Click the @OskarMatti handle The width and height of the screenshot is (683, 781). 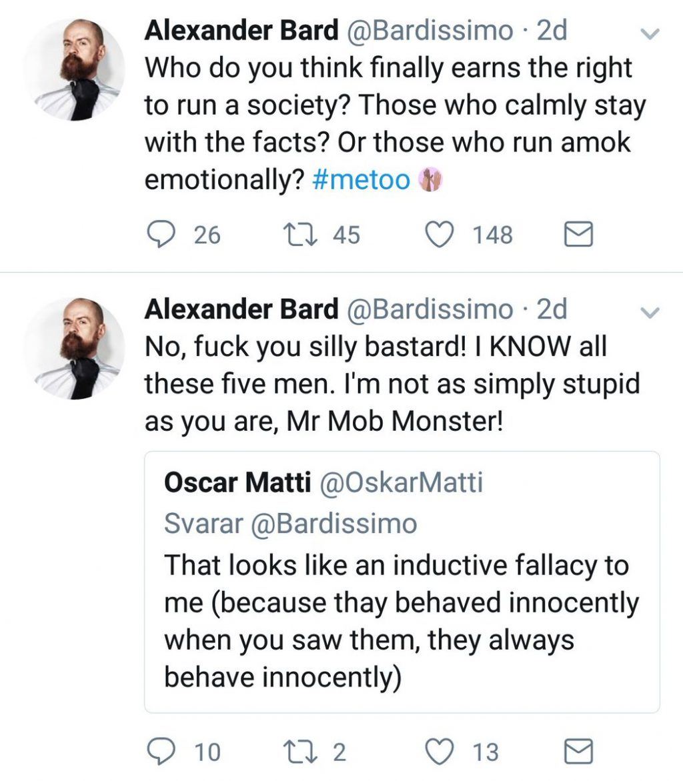coord(402,483)
